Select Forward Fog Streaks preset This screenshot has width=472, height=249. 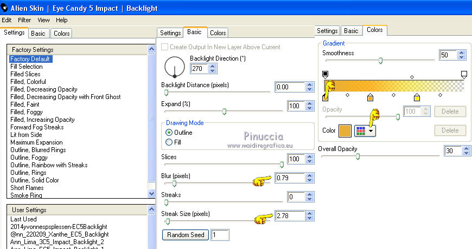point(37,127)
